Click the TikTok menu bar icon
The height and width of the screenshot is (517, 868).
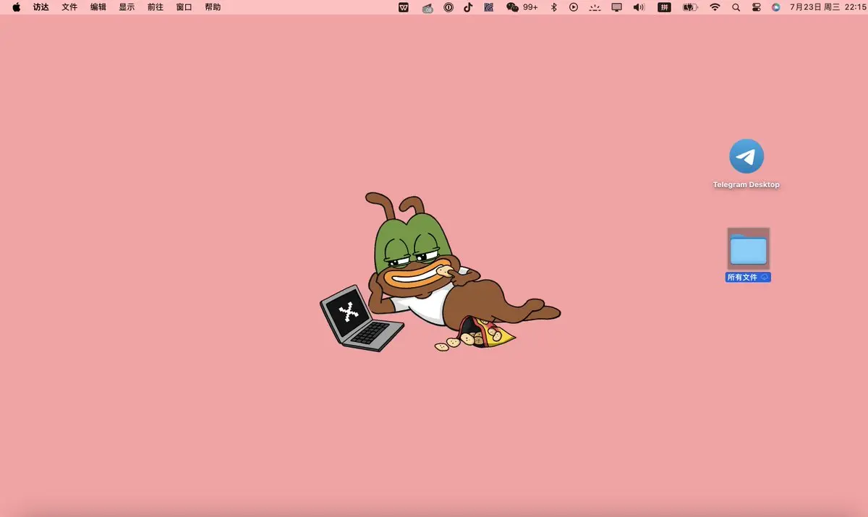coord(468,7)
